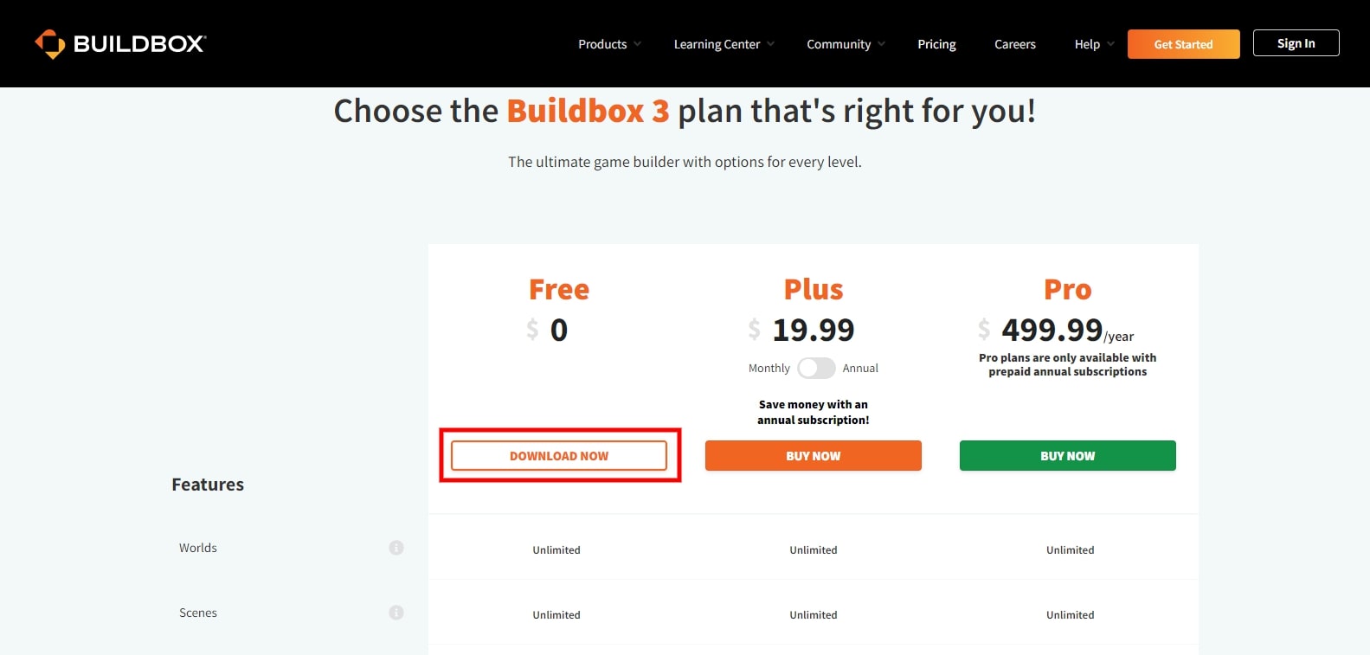
Task: Click the Free plan heading
Action: coord(559,289)
